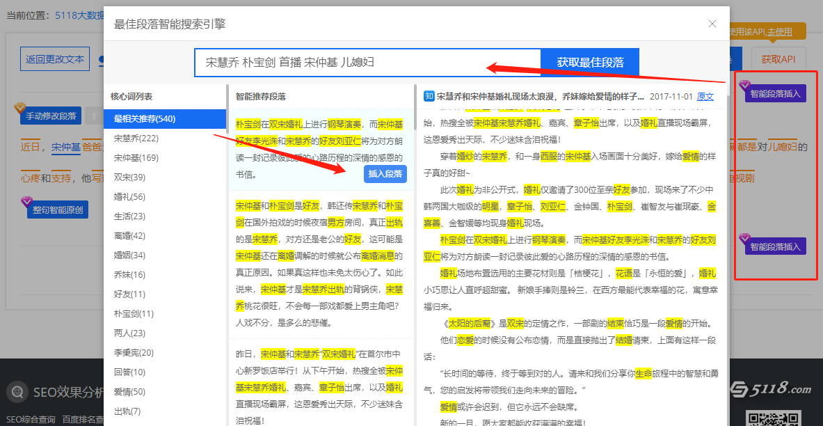Click the SEO效果分析 magnifier icon in footer
Viewport: 823px width, 426px height.
coord(17,391)
